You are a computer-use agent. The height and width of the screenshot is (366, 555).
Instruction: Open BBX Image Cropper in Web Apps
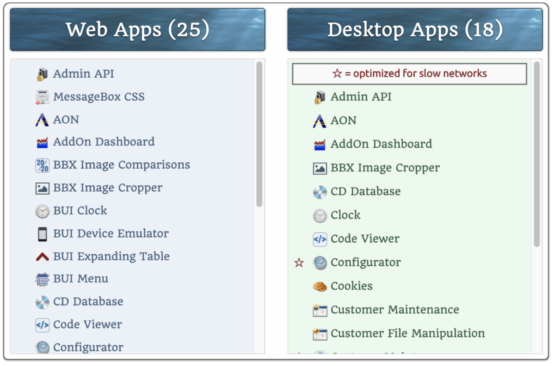point(108,188)
